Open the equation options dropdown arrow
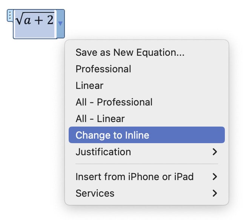Viewport: 249px width, 220px height. pos(60,24)
